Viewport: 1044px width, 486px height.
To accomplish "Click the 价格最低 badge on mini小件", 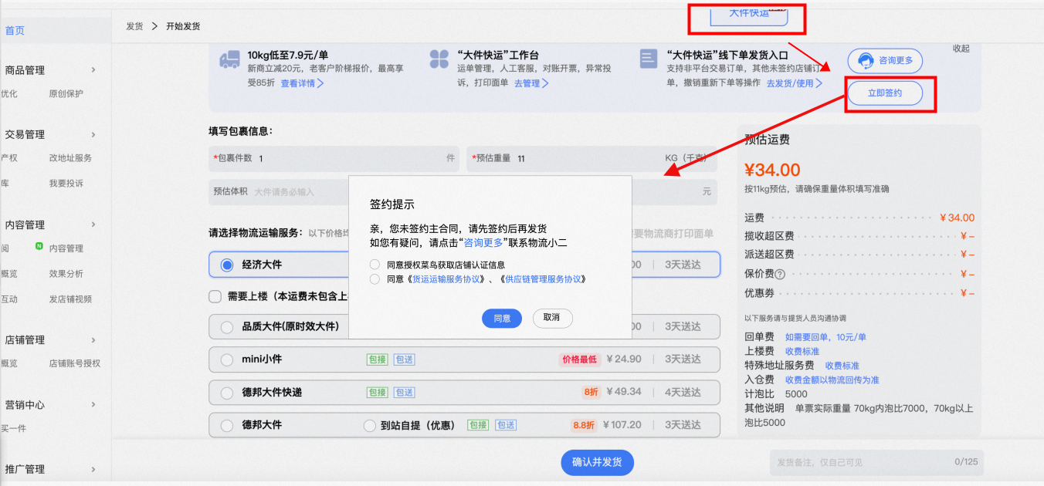I will point(579,359).
